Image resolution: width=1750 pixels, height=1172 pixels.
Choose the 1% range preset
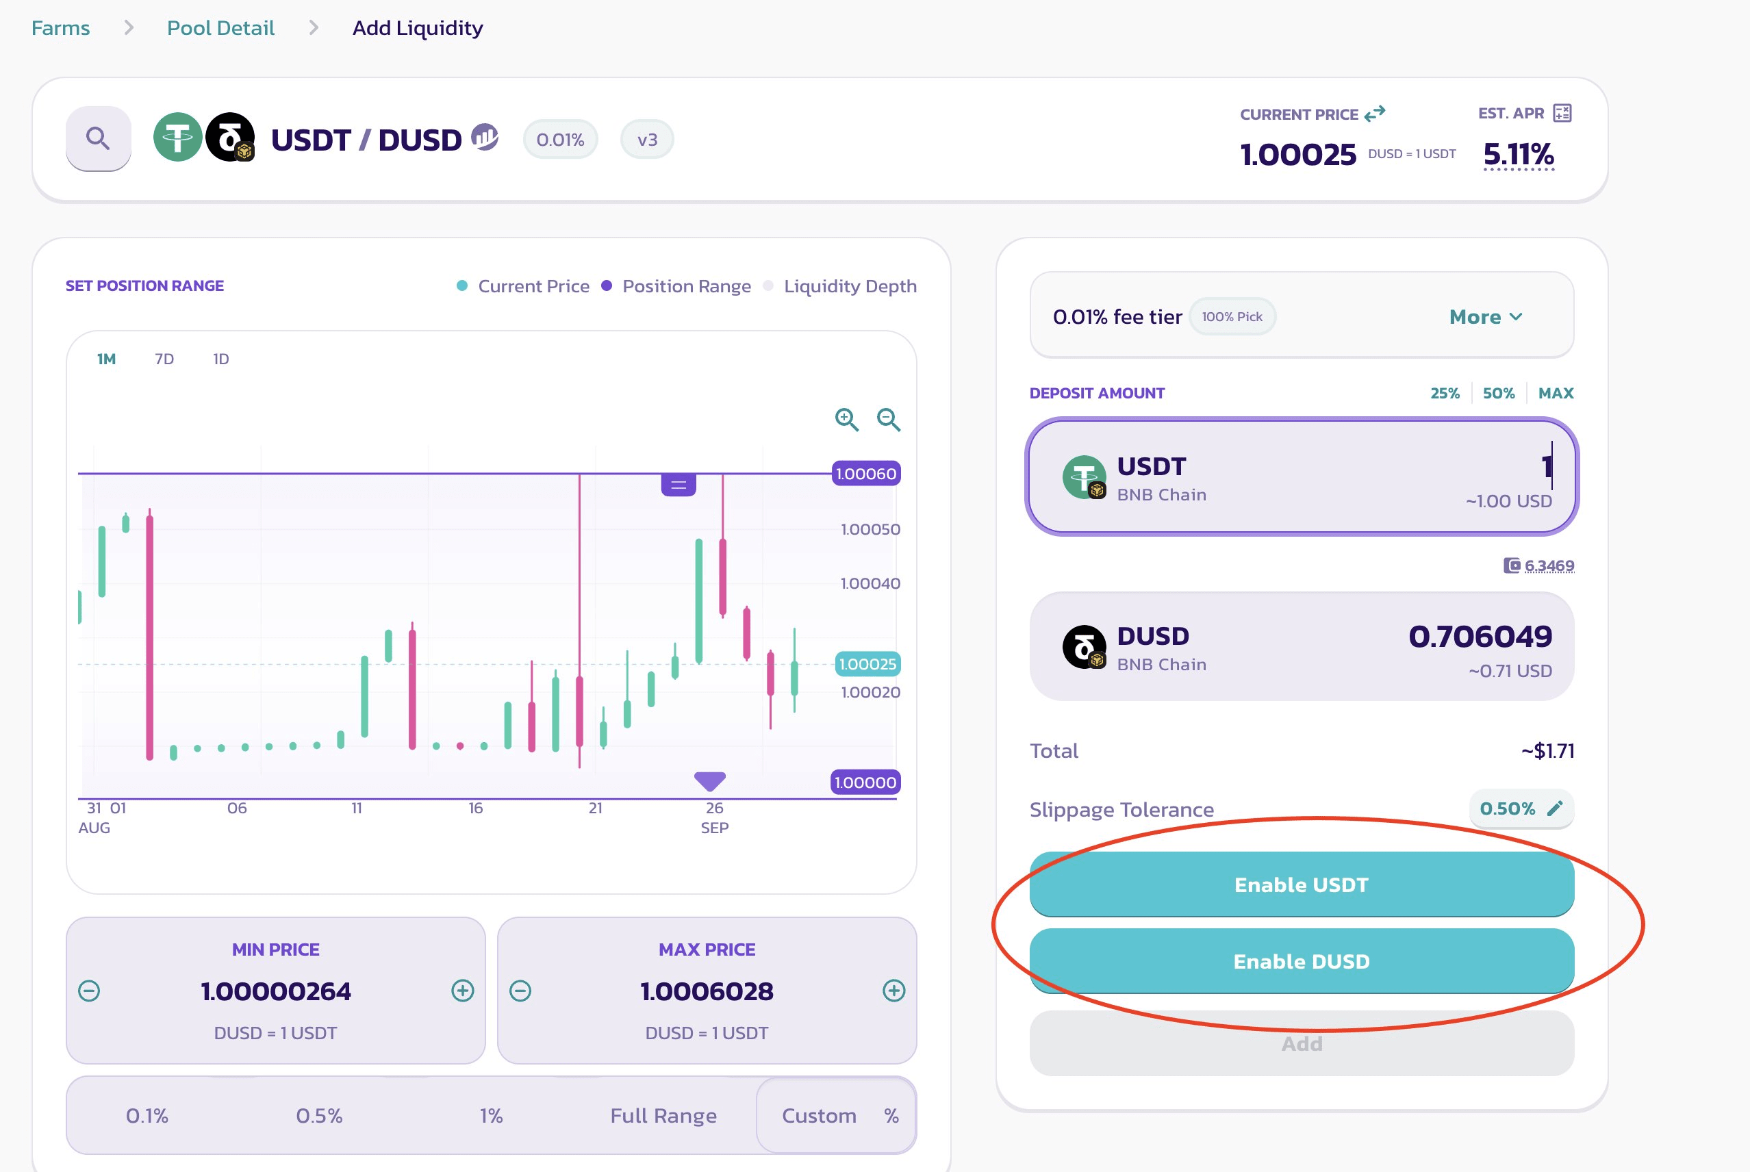pos(491,1116)
